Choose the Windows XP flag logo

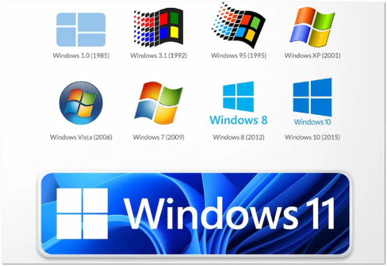[312, 27]
